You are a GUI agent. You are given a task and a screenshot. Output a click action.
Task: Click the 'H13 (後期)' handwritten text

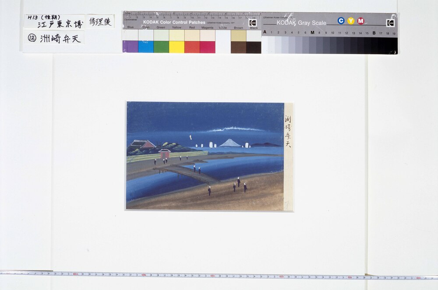[x=44, y=17]
